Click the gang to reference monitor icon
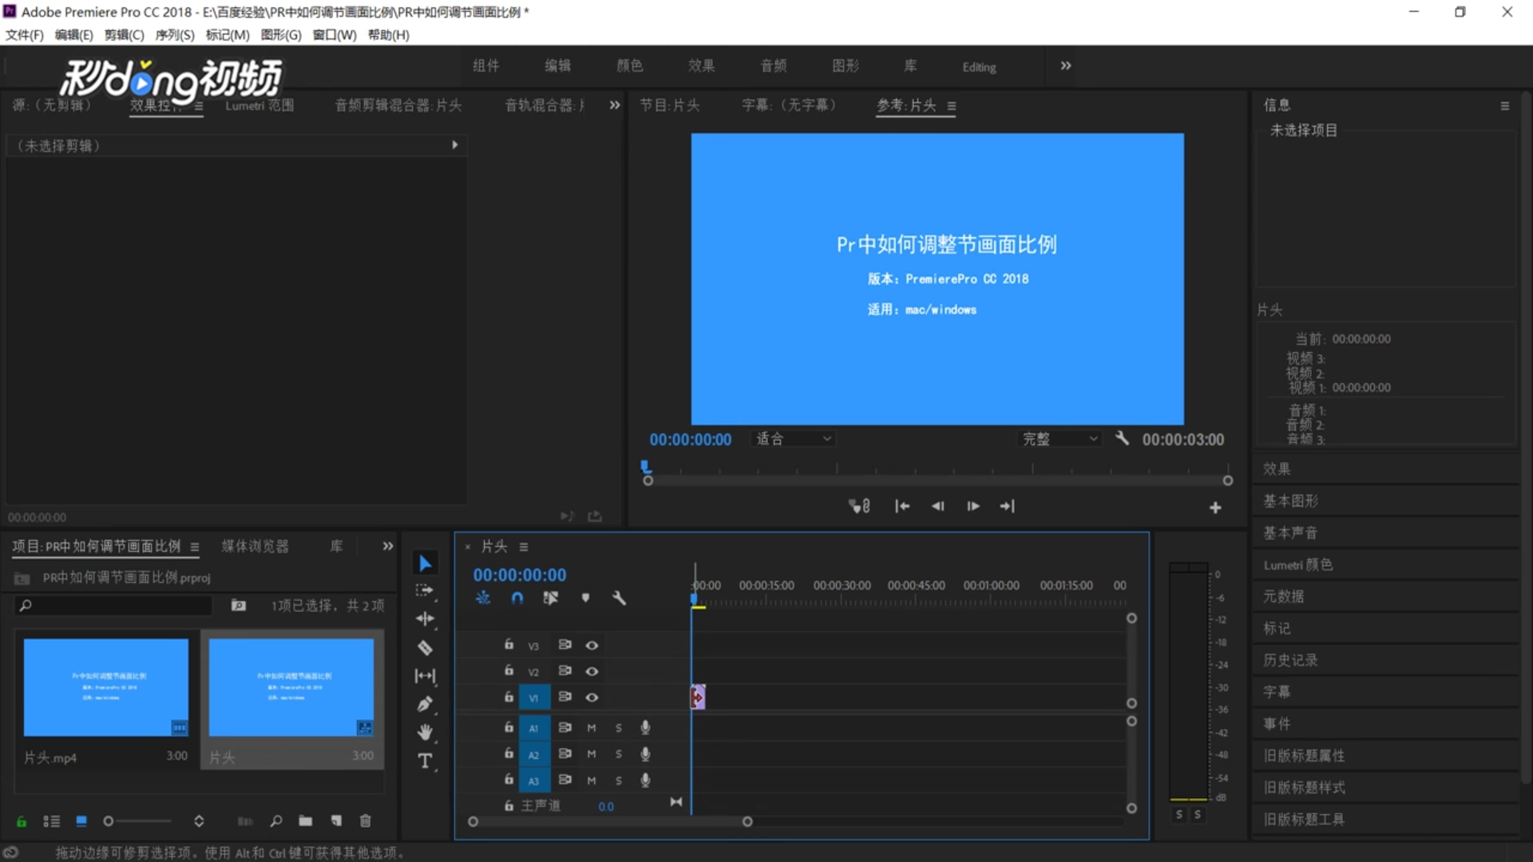Viewport: 1533px width, 862px height. [x=859, y=506]
